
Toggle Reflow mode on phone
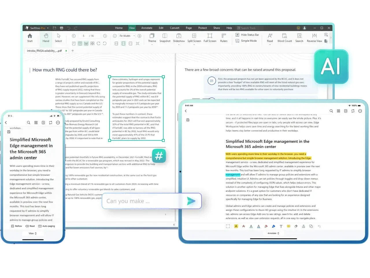[16, 226]
